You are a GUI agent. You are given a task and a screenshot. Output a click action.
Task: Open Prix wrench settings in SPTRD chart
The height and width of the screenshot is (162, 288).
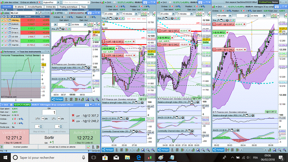tap(57, 29)
